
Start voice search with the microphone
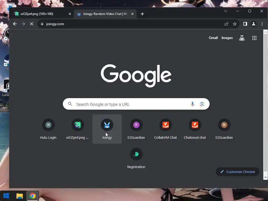[192, 104]
